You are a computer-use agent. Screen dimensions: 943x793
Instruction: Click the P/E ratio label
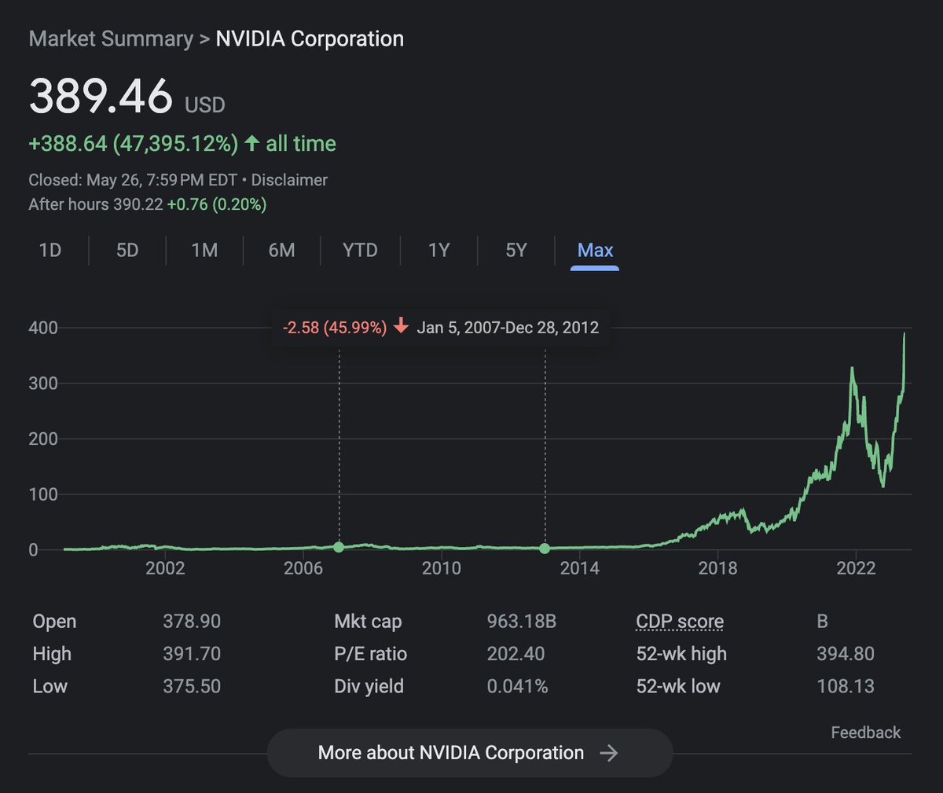371,654
